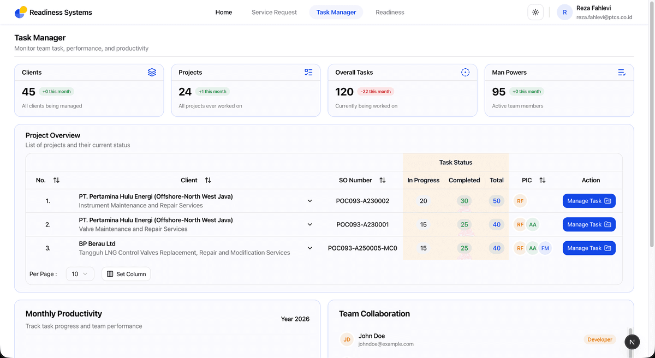Click the Overall Tasks dashed circle icon
The image size is (655, 358).
[x=465, y=72]
